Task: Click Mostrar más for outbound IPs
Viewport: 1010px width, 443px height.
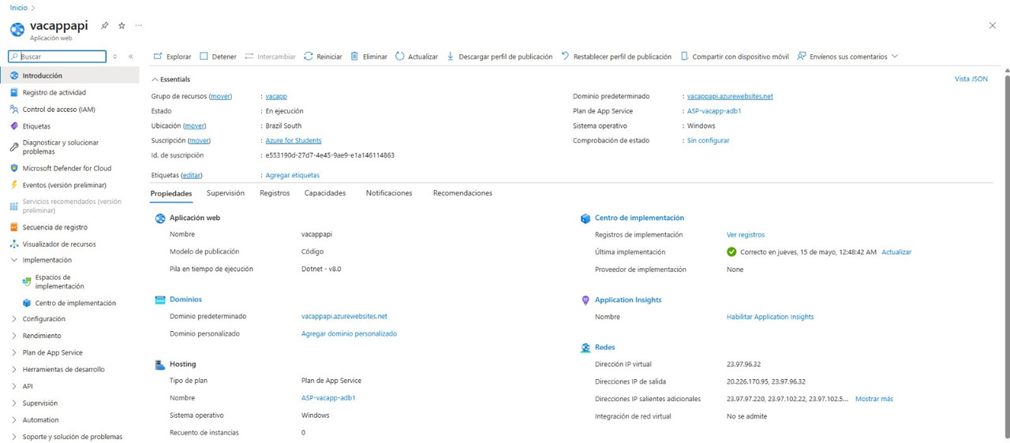Action: coord(874,399)
